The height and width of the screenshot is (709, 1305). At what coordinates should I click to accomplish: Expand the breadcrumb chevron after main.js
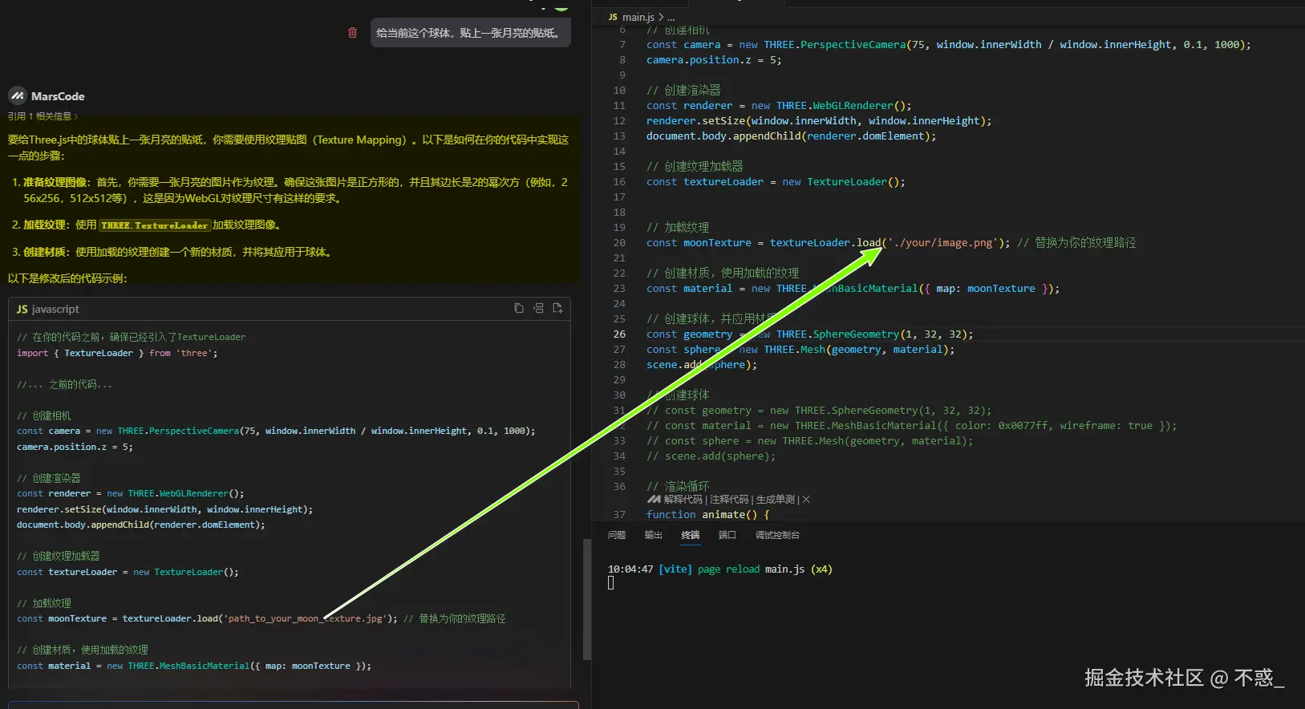[661, 17]
